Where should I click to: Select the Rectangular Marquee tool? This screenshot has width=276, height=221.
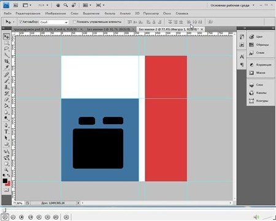click(x=6, y=43)
